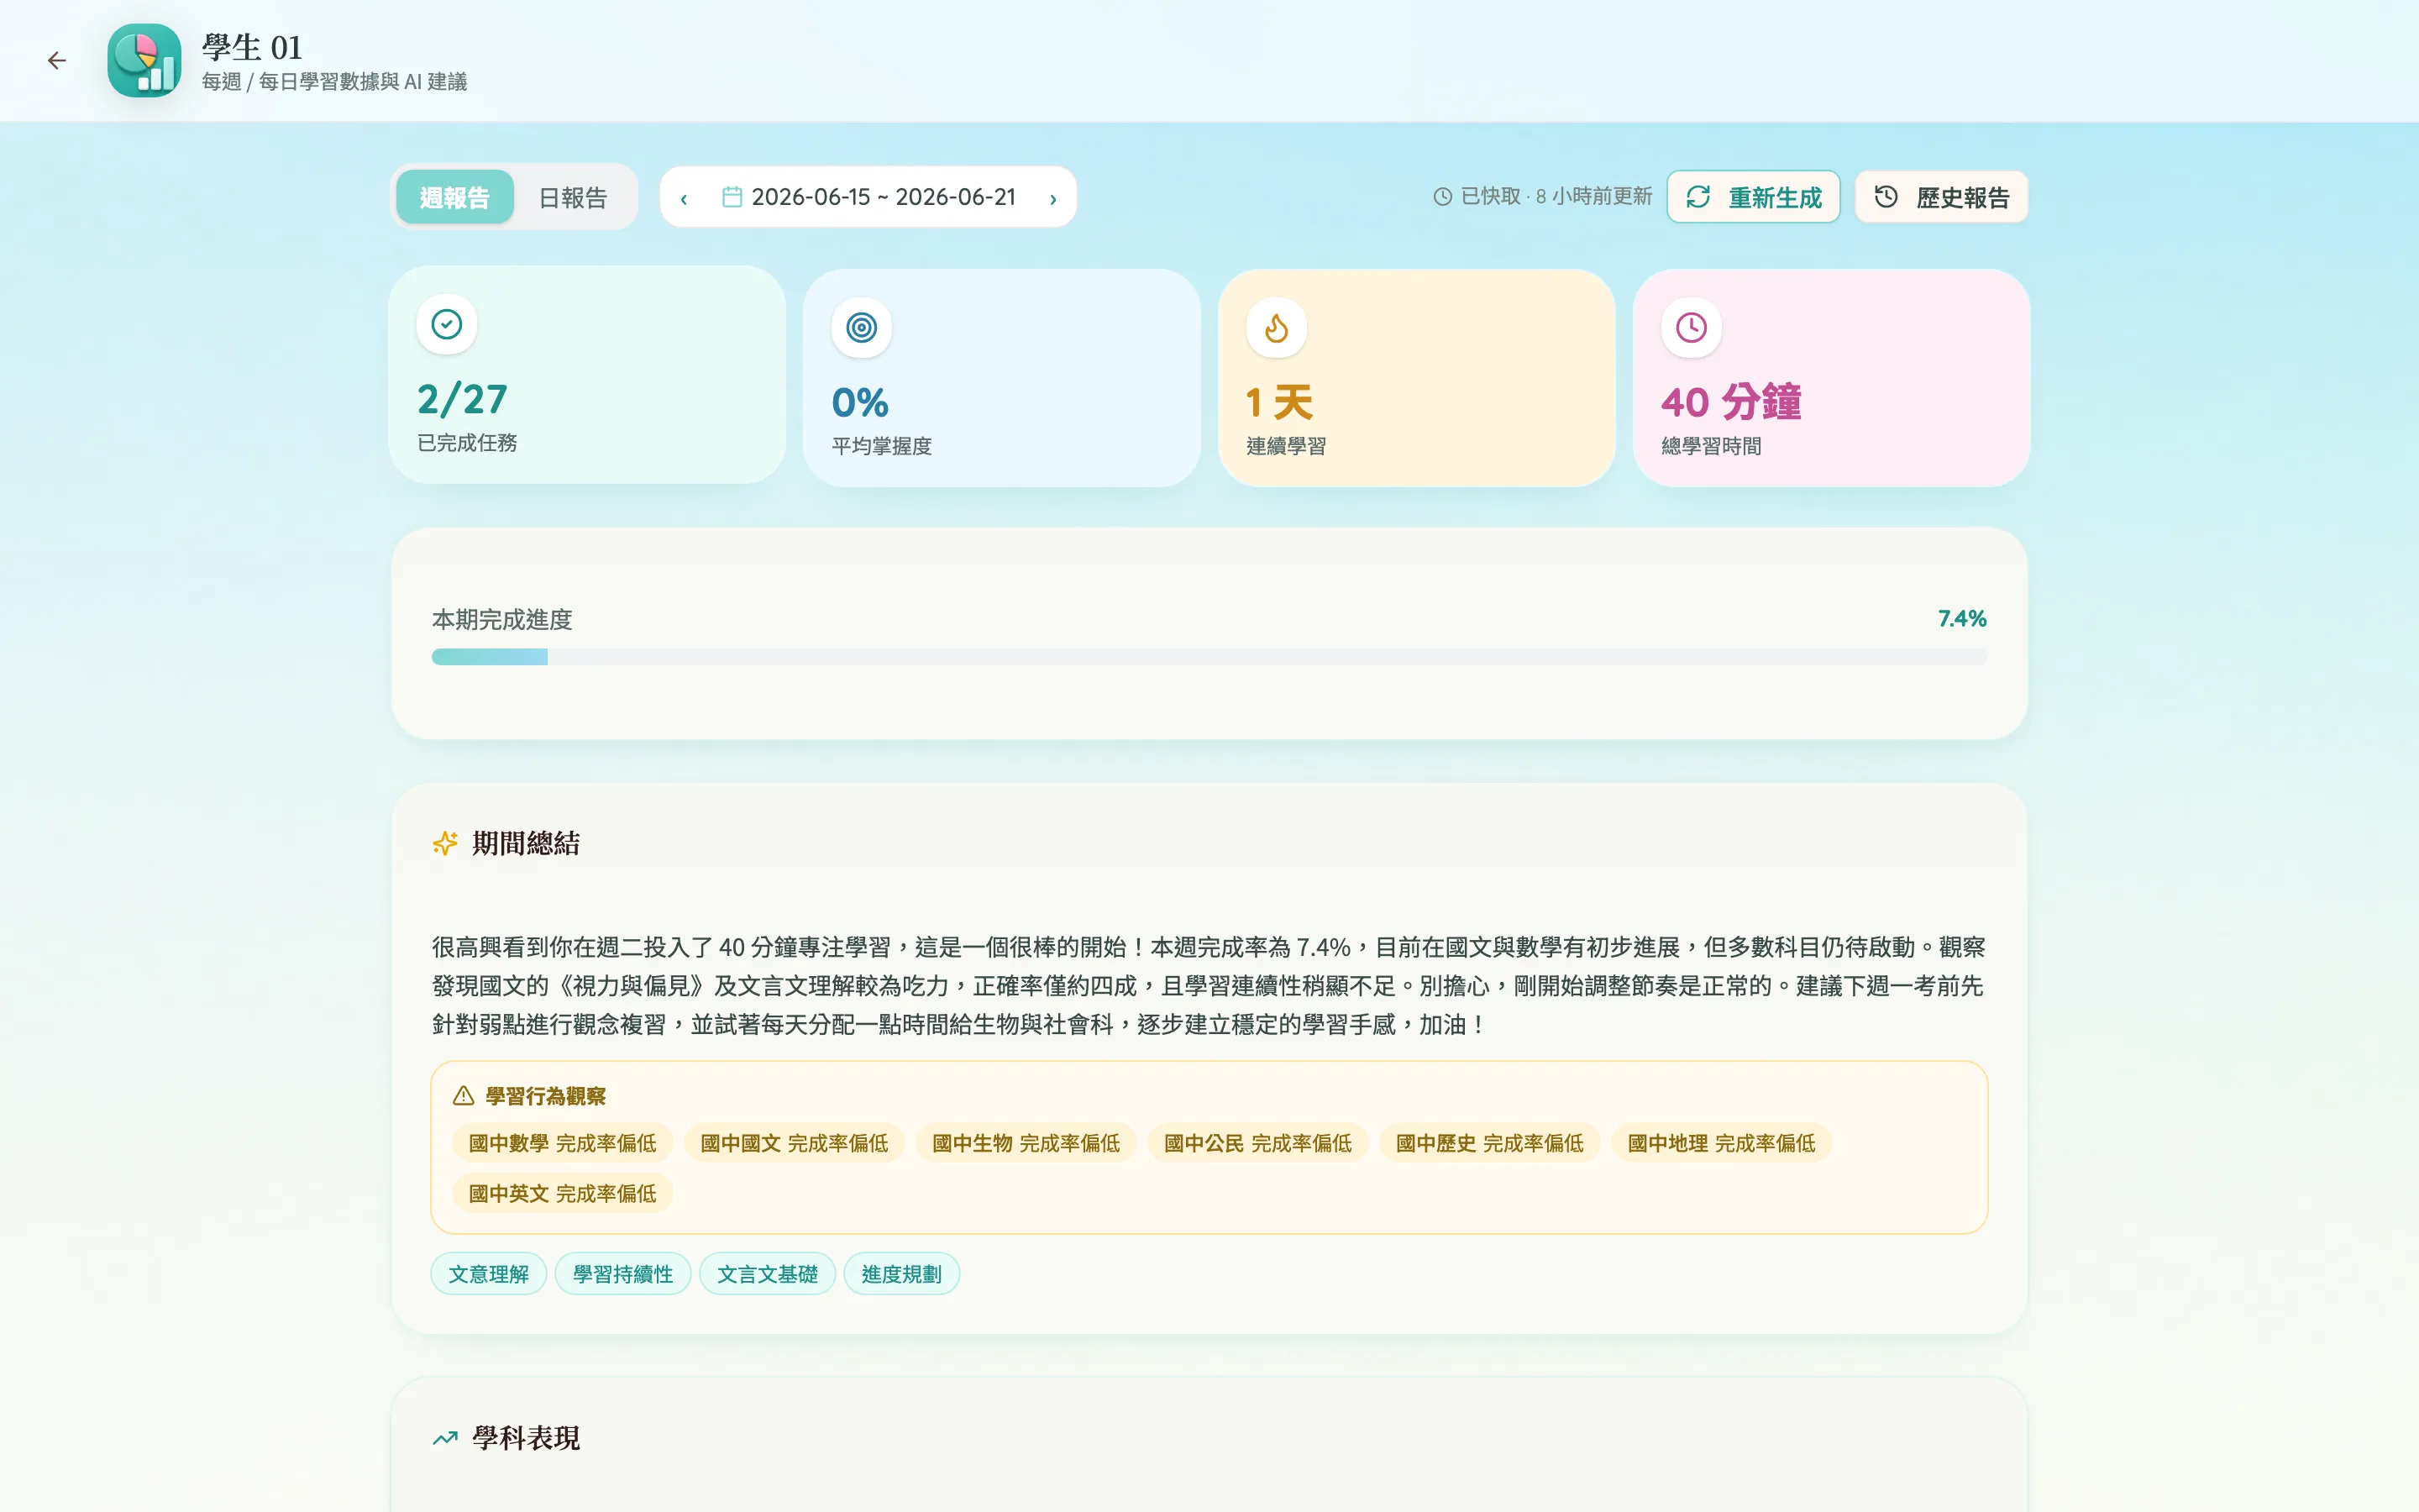Screen dimensions: 2419x1512
Task: Click the cached status clock icon
Action: [x=1442, y=197]
